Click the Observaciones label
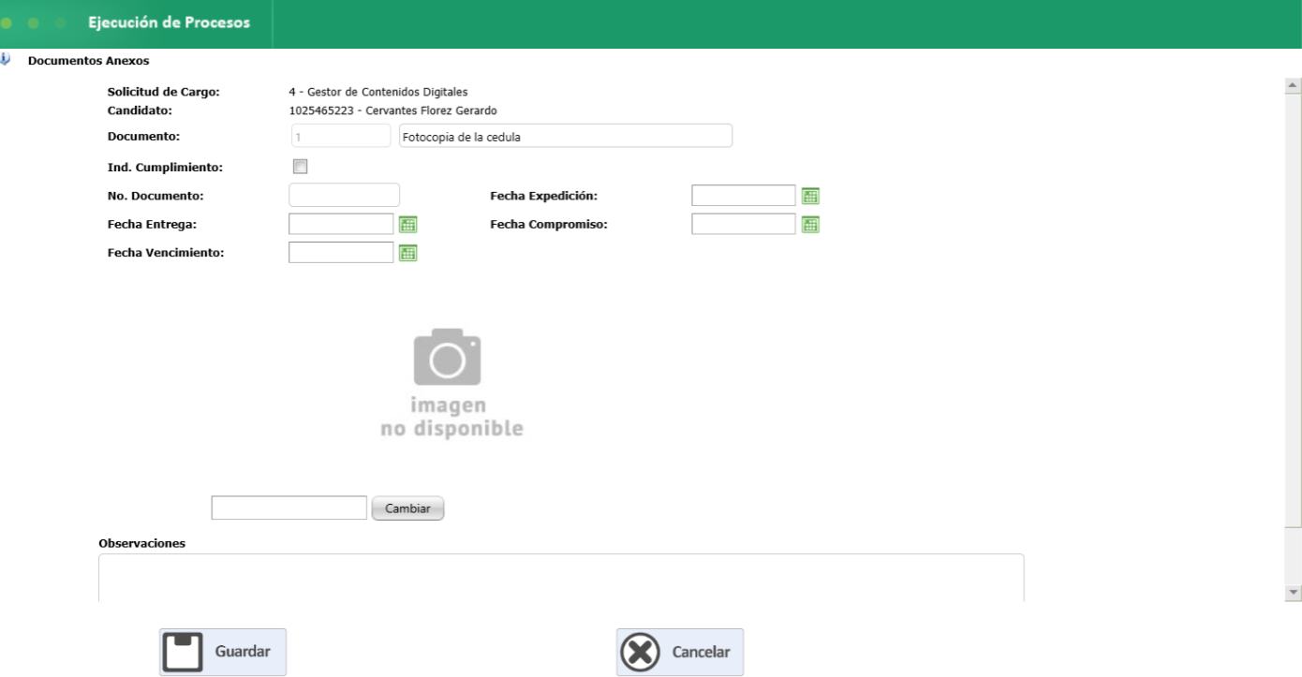1302x677 pixels. point(141,543)
